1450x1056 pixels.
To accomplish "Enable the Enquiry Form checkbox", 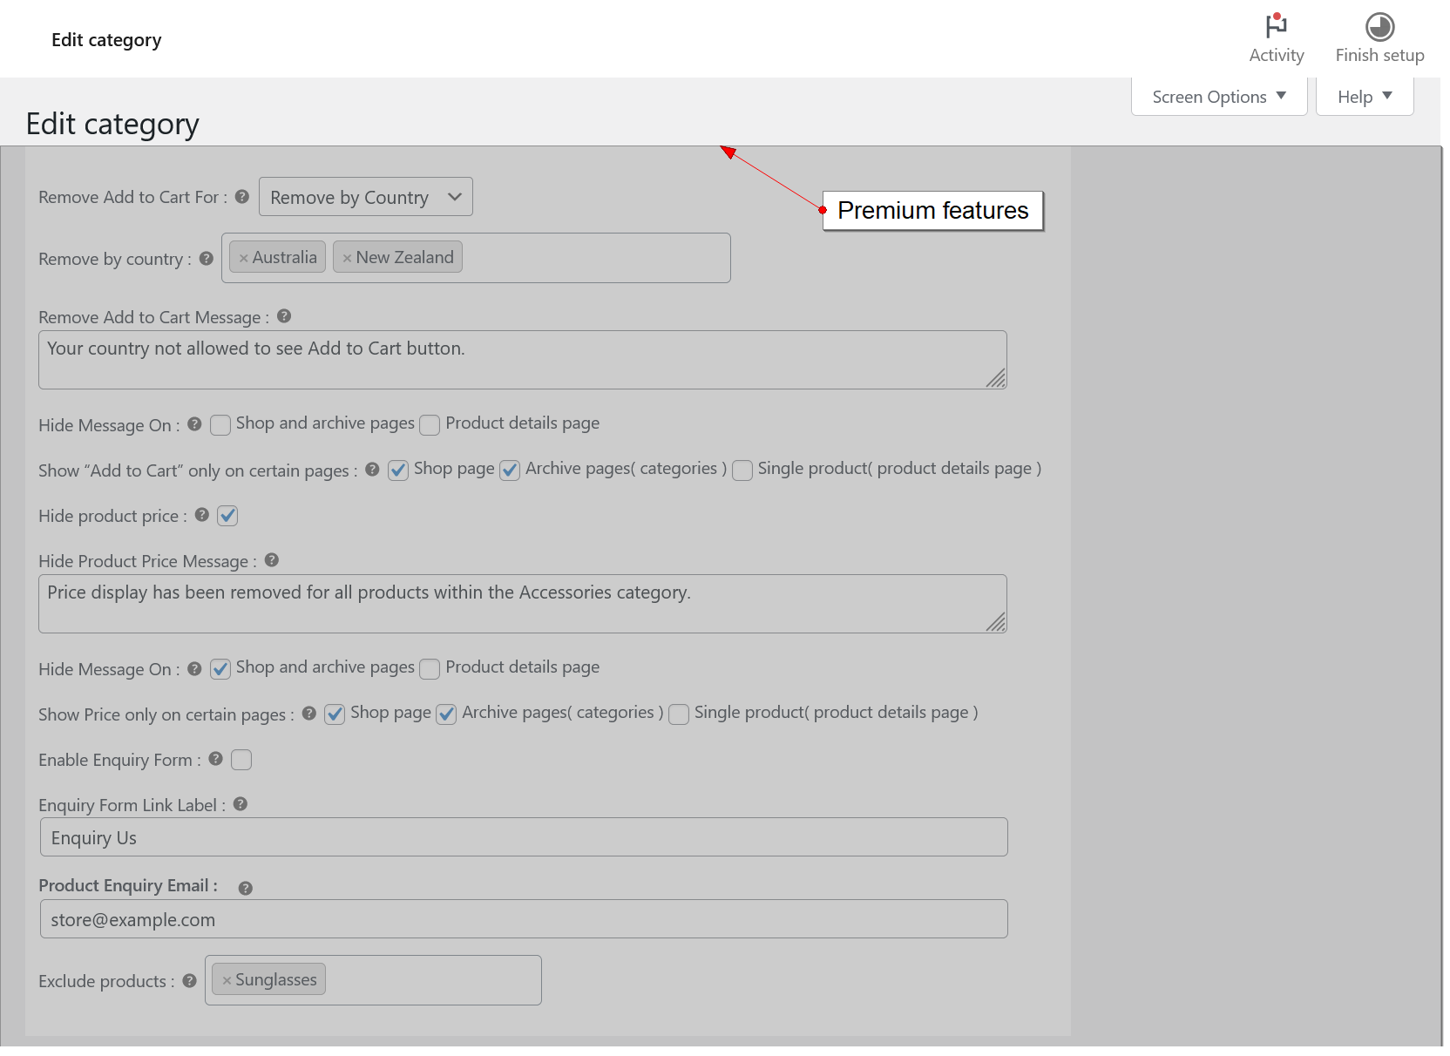I will coord(241,760).
